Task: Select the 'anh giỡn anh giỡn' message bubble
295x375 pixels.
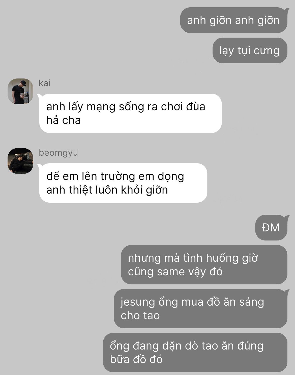Action: click(x=234, y=20)
